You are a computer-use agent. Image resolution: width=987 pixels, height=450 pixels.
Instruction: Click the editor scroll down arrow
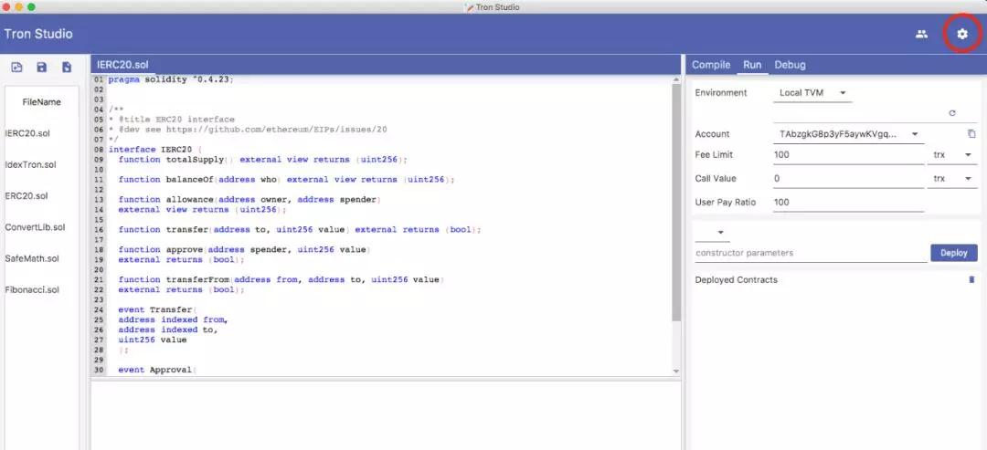coord(676,372)
